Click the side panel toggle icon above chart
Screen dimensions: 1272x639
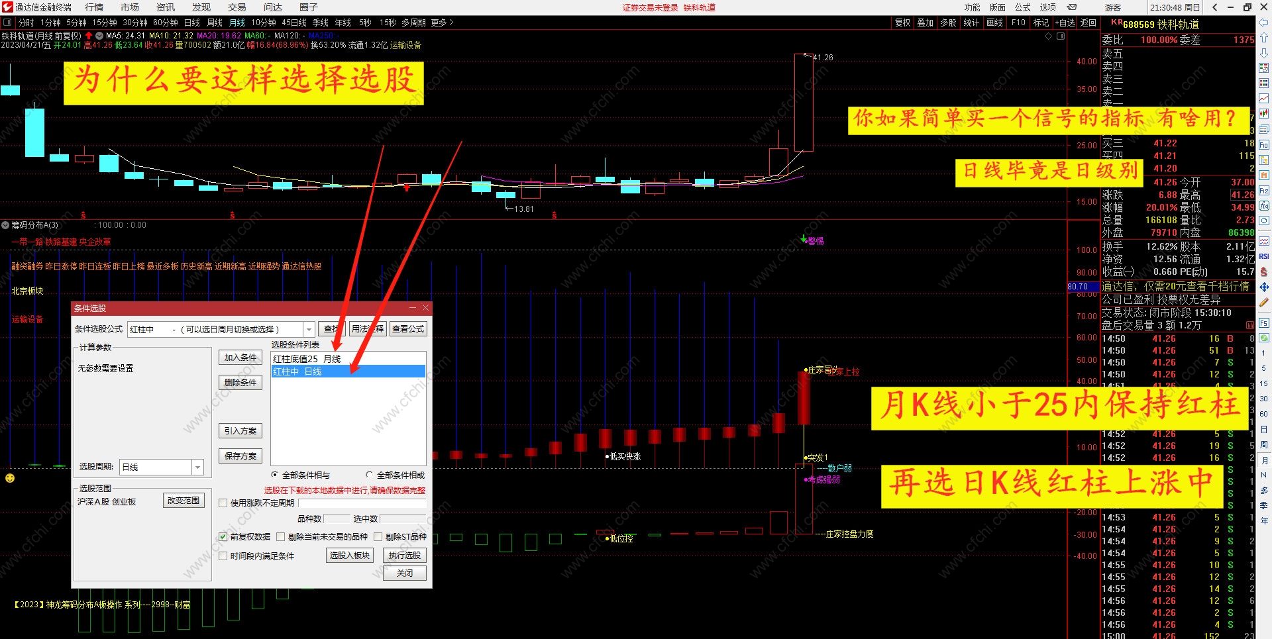tap(1061, 36)
